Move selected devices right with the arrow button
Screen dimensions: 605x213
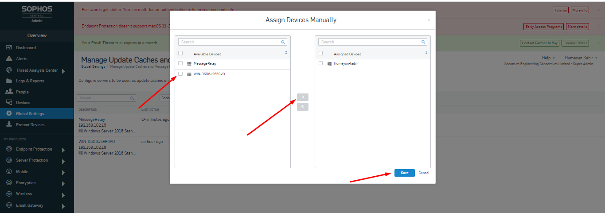tap(302, 97)
